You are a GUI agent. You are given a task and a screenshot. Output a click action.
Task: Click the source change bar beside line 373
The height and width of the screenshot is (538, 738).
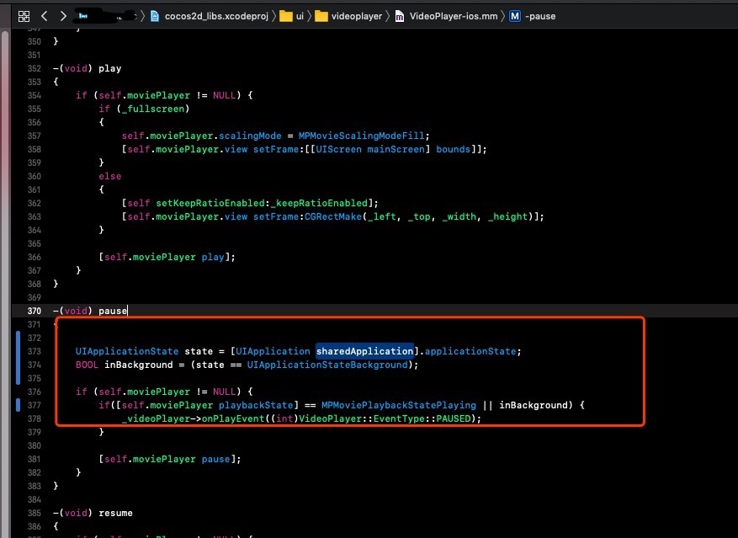[x=18, y=358]
